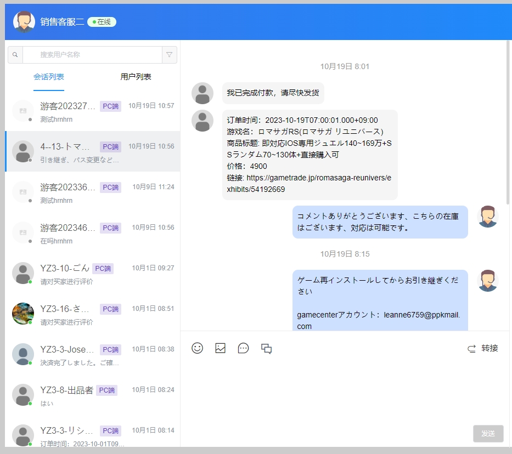Click avatar of 4--13-トマ conversation
512x454 pixels.
click(23, 151)
